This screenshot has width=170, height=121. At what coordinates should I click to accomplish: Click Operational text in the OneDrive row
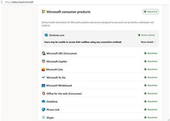(152, 102)
